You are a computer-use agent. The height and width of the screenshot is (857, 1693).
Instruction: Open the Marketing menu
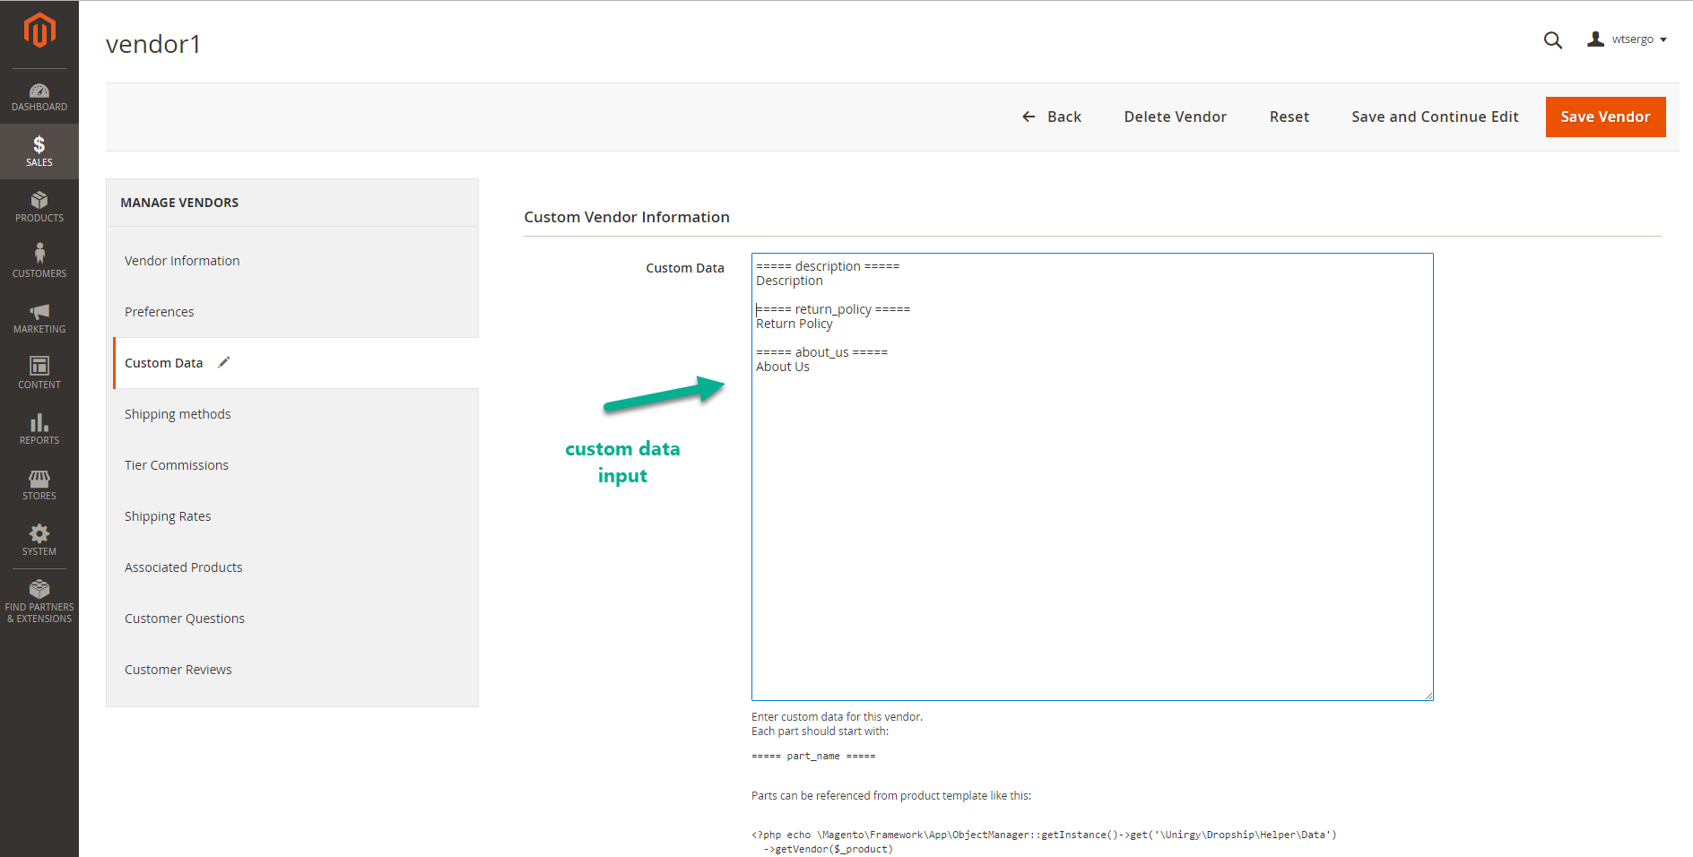tap(39, 318)
